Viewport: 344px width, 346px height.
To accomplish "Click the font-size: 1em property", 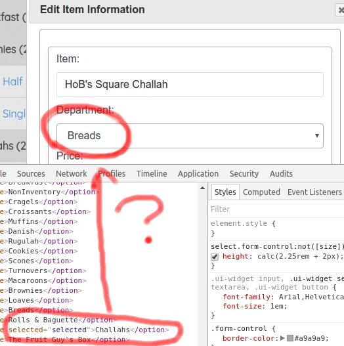I will click(255, 307).
